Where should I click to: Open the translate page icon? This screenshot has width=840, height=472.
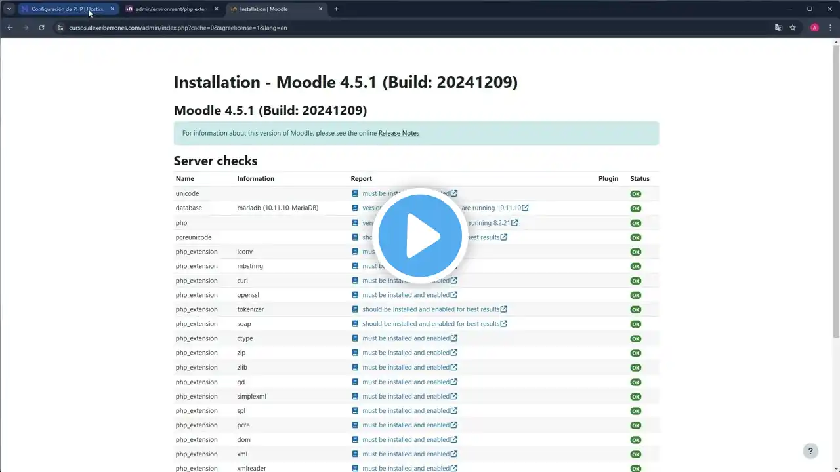(778, 28)
